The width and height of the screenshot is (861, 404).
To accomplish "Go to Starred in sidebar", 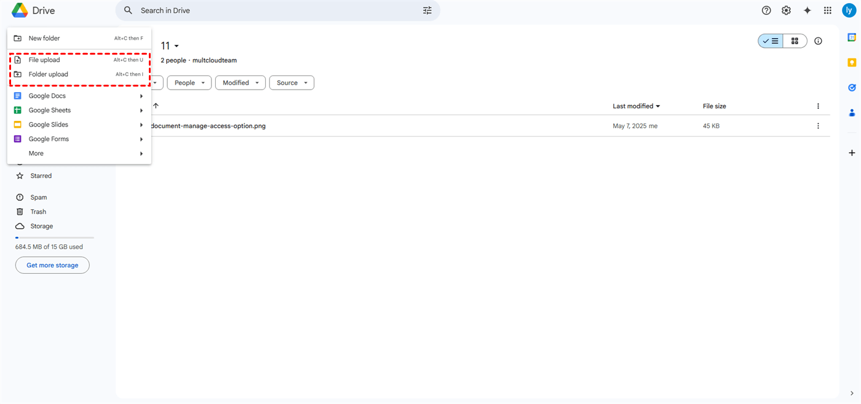I will click(41, 176).
